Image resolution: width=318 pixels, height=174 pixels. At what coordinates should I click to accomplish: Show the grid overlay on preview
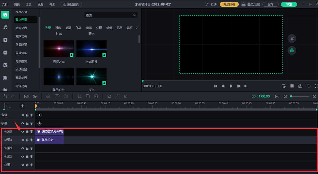point(292,86)
